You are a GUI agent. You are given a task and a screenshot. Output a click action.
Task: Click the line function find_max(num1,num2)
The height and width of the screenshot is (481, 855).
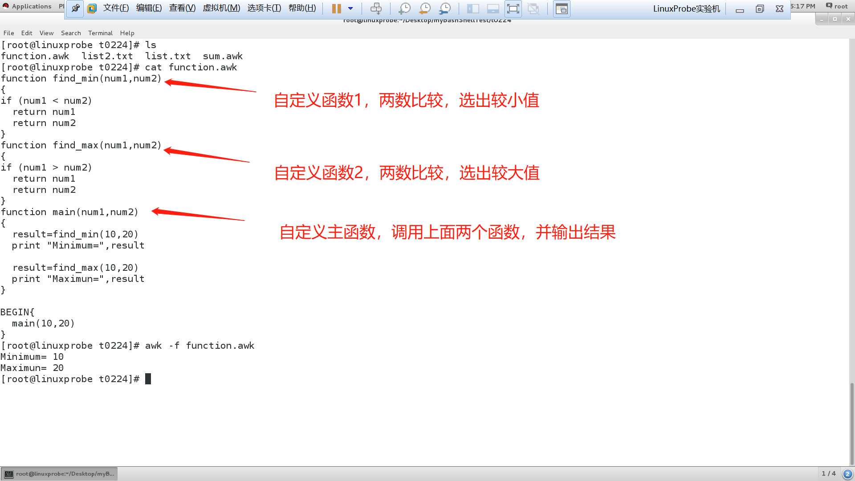[x=81, y=145]
